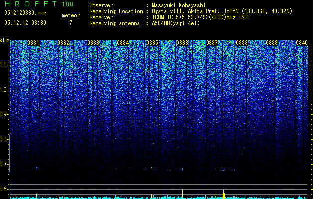Click the Receiver label
The height and width of the screenshot is (199, 313).
point(101,17)
